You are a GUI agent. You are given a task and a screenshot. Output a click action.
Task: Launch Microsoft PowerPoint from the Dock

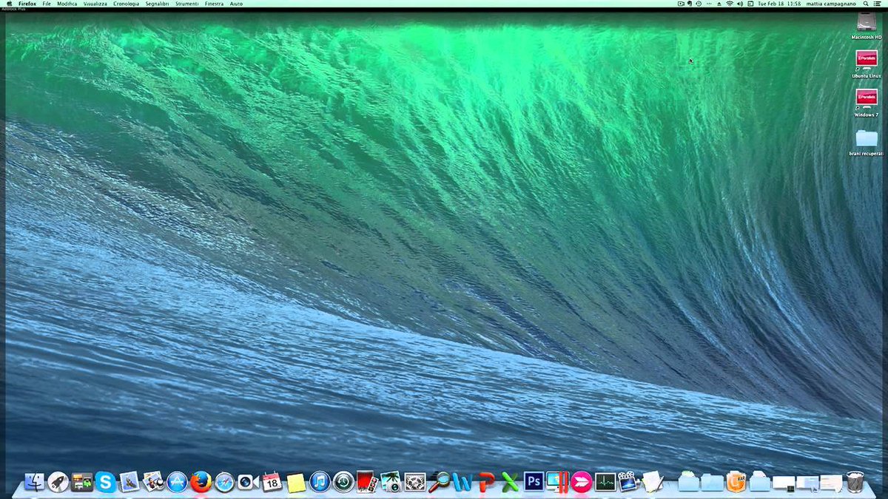486,483
